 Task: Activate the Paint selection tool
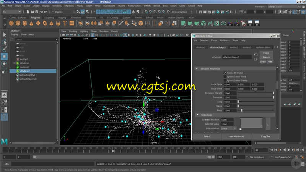pos(5,49)
